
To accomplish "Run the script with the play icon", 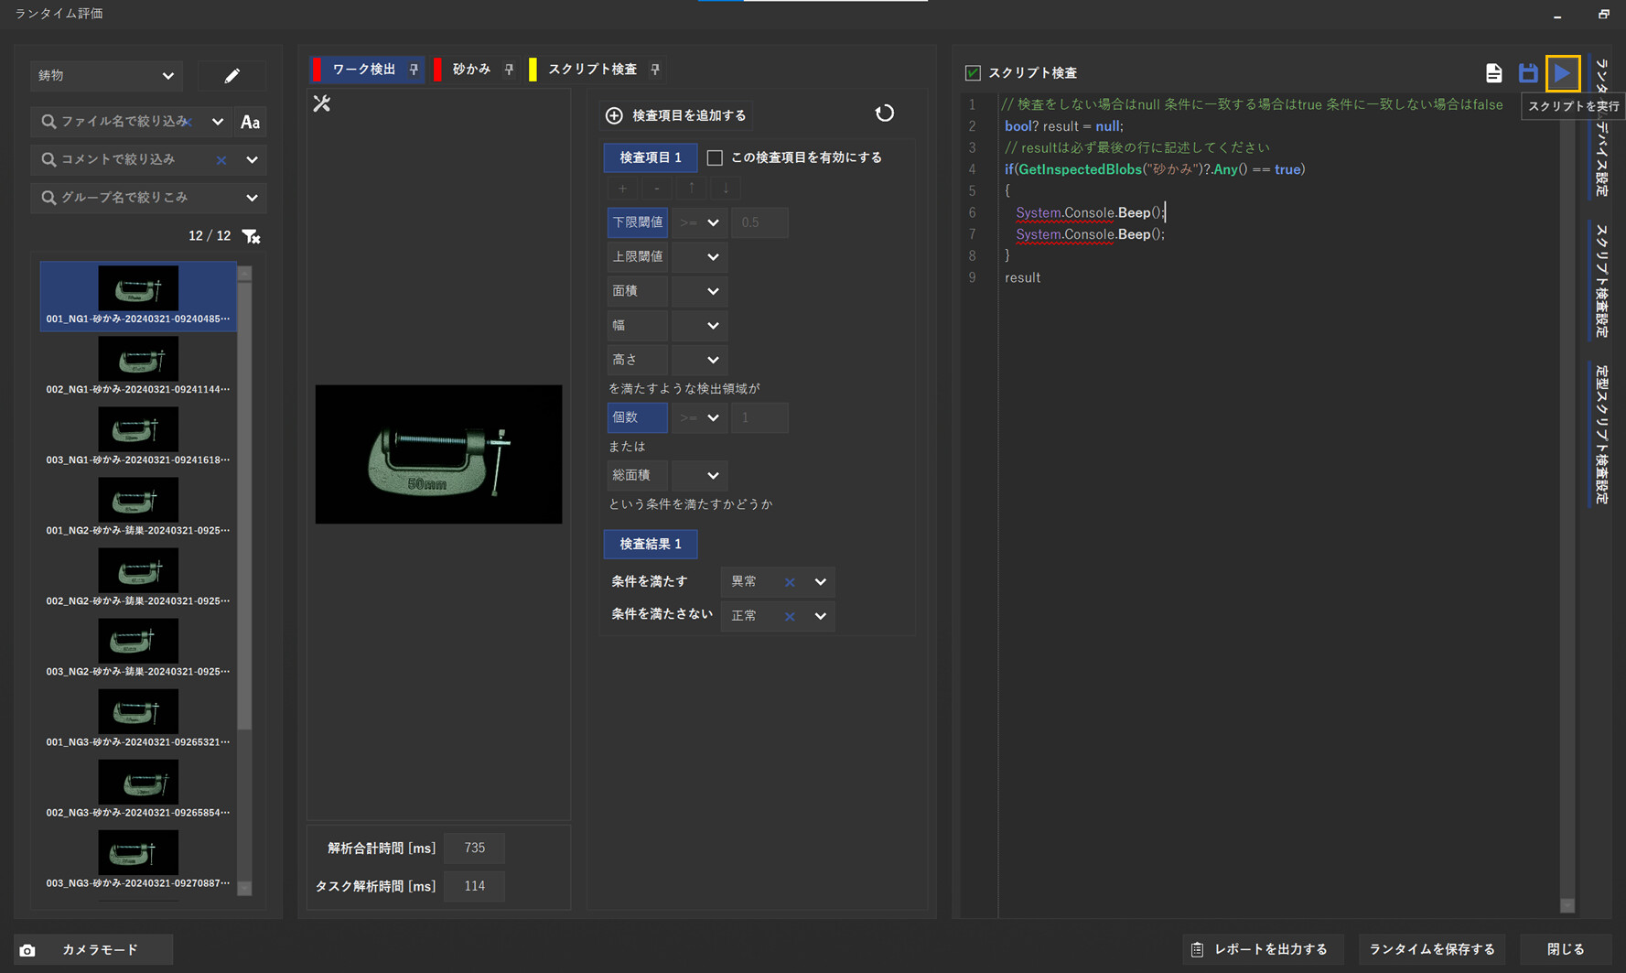I will (1563, 73).
